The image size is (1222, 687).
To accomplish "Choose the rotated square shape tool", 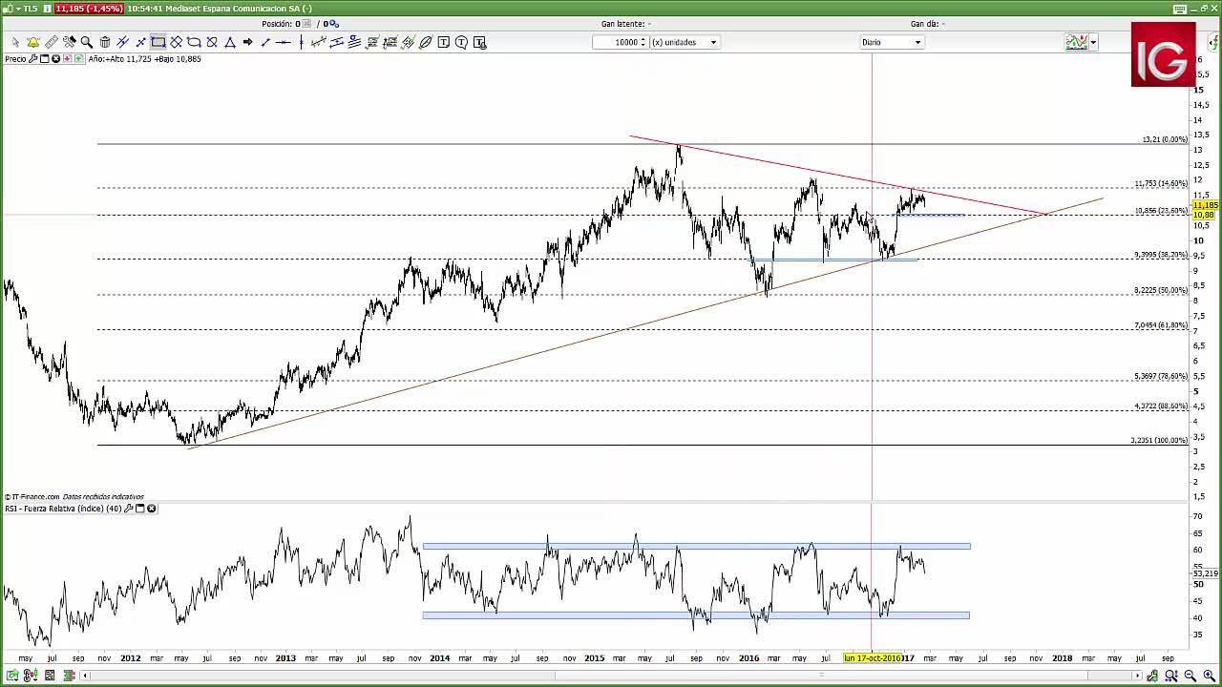I will pyautogui.click(x=177, y=42).
